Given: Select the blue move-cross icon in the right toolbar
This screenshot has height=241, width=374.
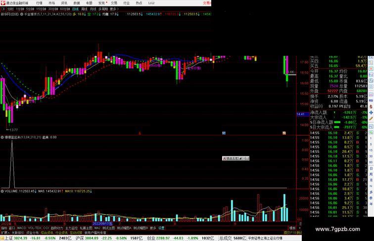Looking at the screenshot, I should (x=371, y=112).
